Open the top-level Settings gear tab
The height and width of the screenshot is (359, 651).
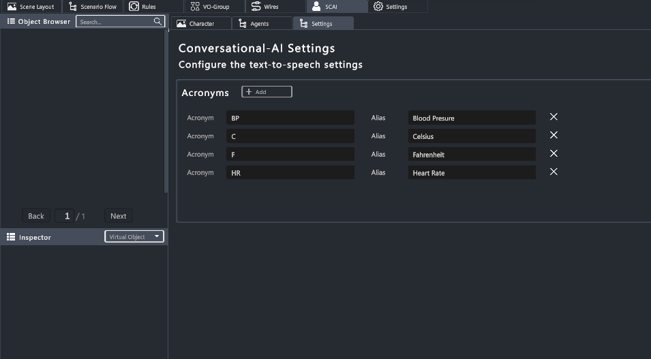click(391, 7)
